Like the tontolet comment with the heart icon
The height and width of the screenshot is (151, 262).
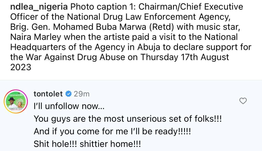click(x=243, y=101)
